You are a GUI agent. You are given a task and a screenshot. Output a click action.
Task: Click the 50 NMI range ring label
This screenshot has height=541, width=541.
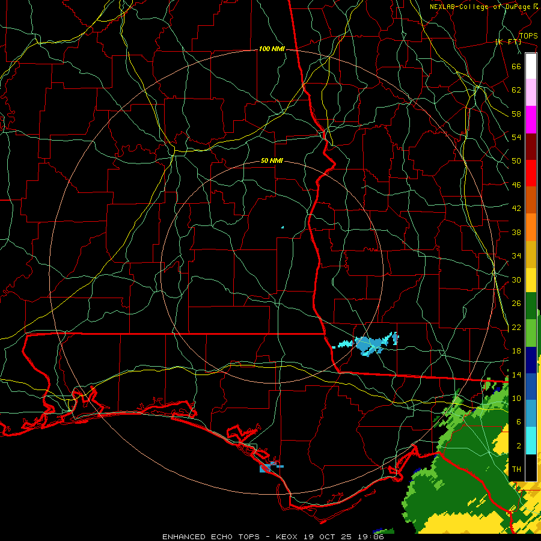click(x=272, y=160)
